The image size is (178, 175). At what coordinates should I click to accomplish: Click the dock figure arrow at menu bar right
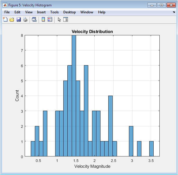click(x=174, y=12)
